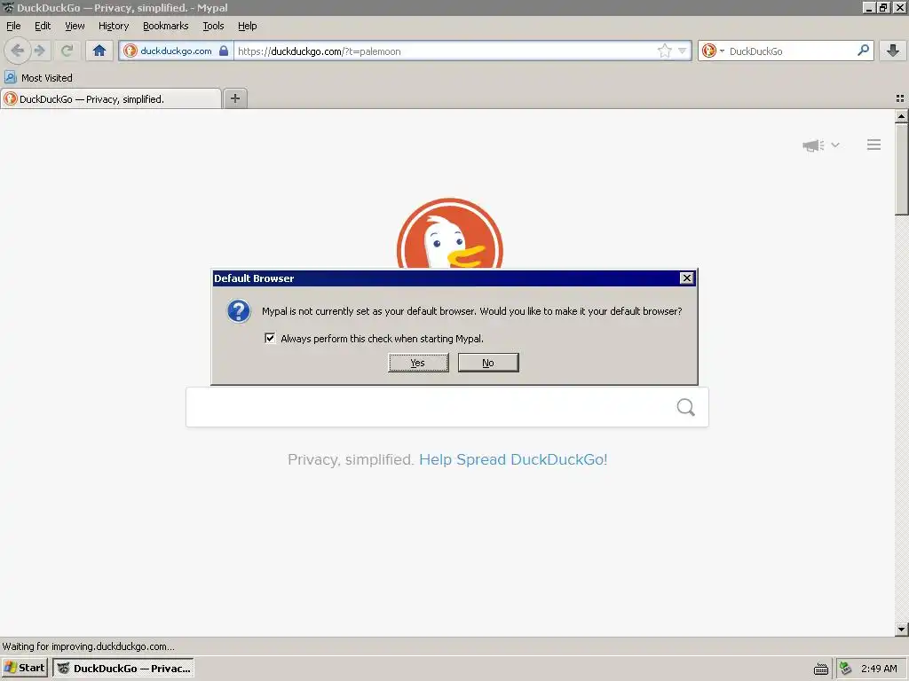Click the DuckDuckGo duck logo
Image resolution: width=909 pixels, height=681 pixels.
click(x=450, y=233)
